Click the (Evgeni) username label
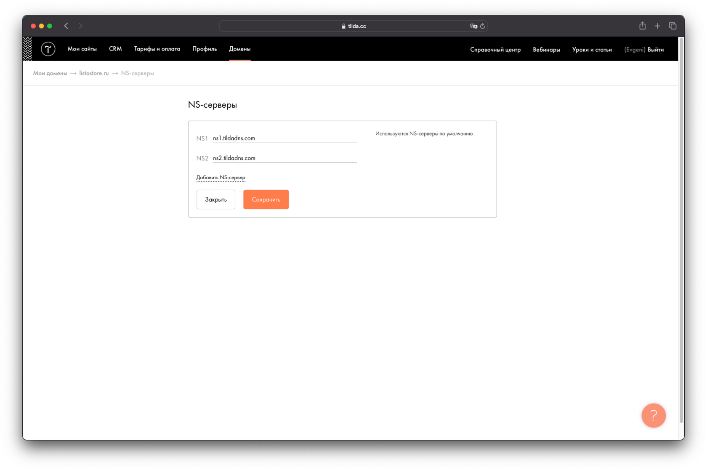707x470 pixels. coord(635,50)
